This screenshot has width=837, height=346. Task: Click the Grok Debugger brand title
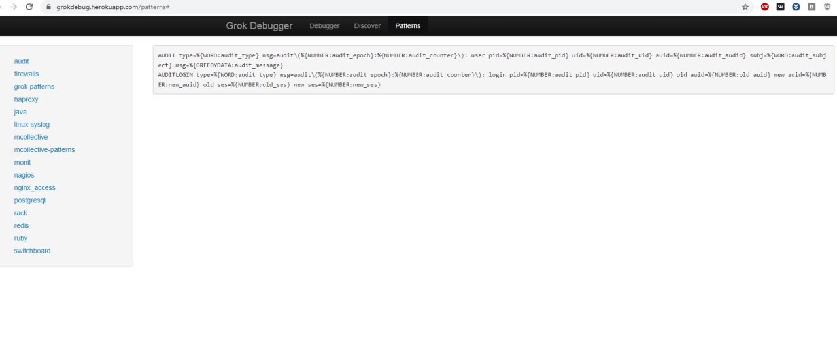260,25
